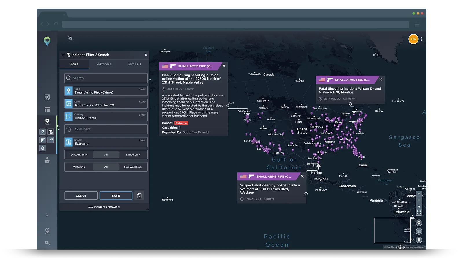The width and height of the screenshot is (463, 266).
Task: Choose the Not Watching filter option
Action: click(x=133, y=167)
